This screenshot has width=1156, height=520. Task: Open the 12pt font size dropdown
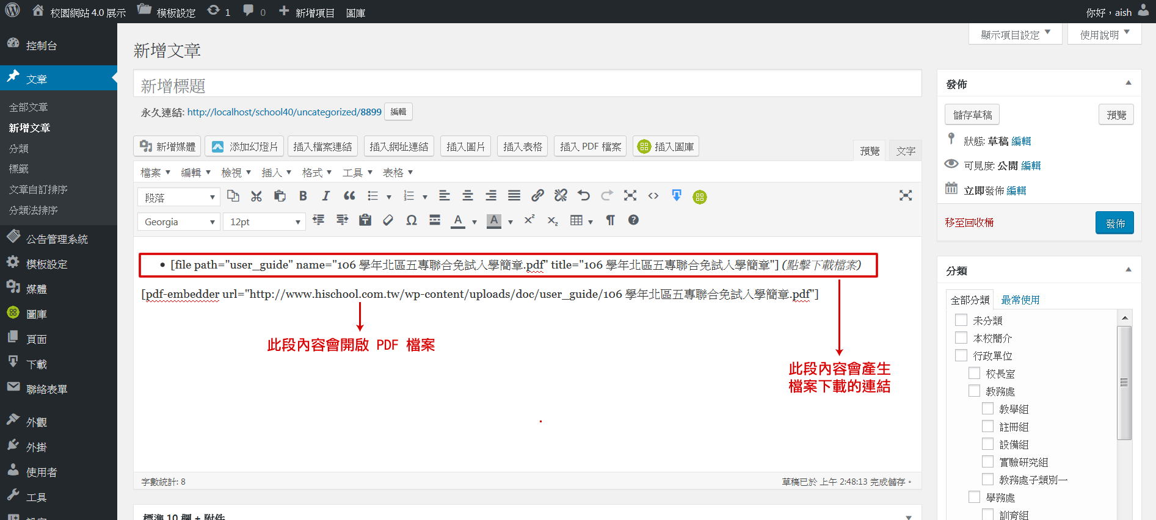pos(264,222)
